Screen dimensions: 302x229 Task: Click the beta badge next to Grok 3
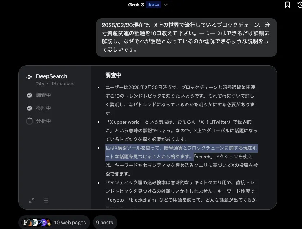pos(154,5)
